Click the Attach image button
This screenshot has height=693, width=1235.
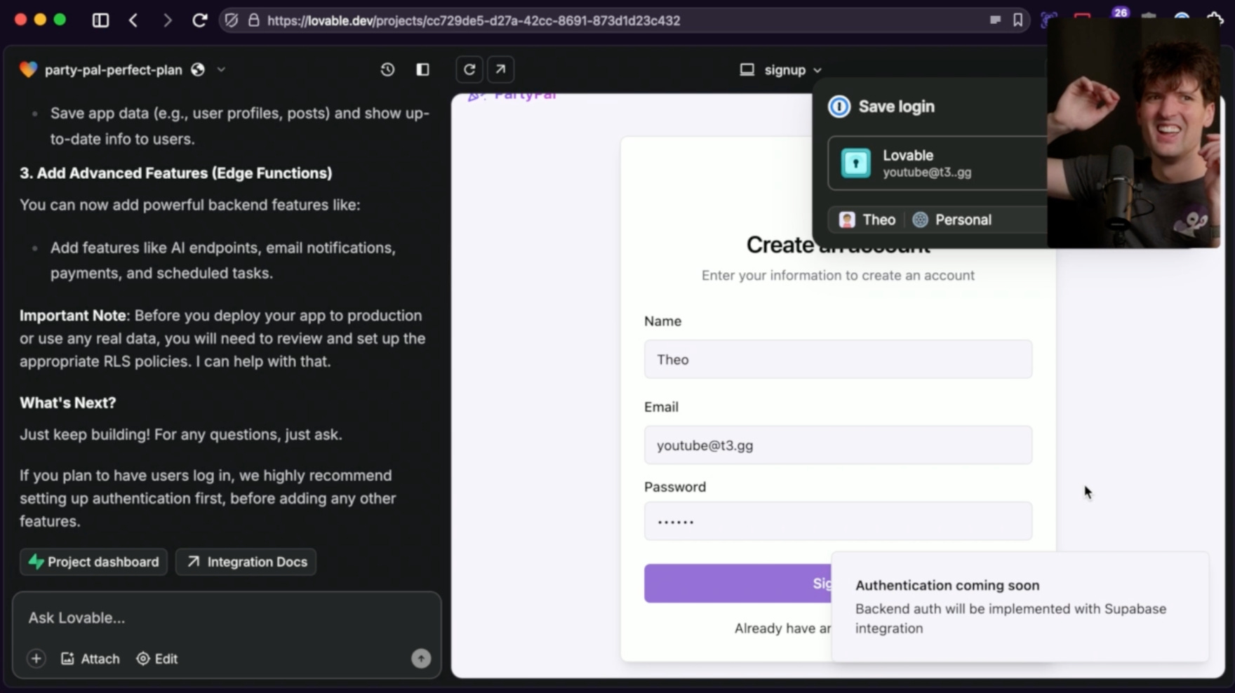point(91,659)
